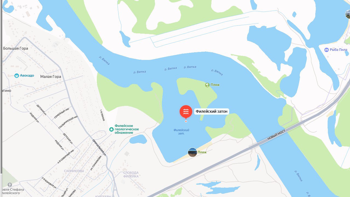The width and height of the screenshot is (350, 197).
Task: Click the green star geological landmark icon
Action: coord(112,129)
